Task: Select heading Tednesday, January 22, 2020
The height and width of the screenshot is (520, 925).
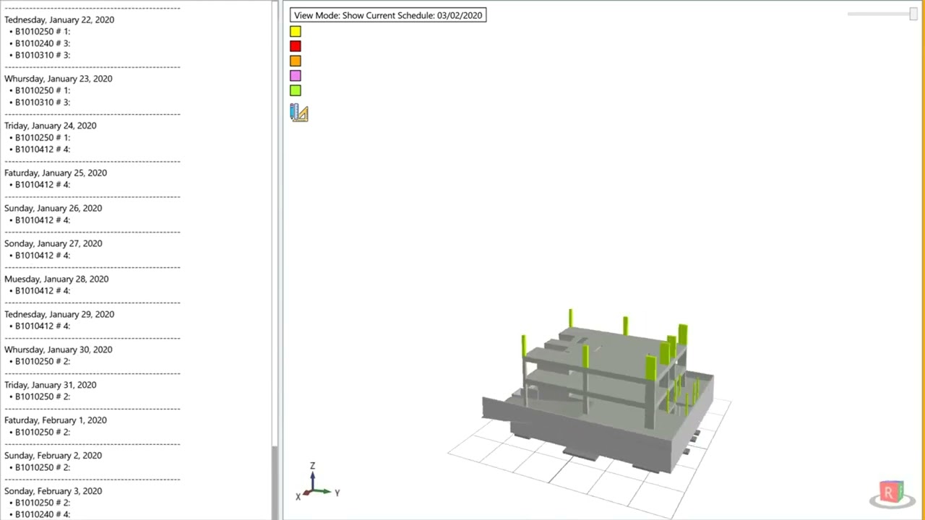Action: pyautogui.click(x=59, y=19)
